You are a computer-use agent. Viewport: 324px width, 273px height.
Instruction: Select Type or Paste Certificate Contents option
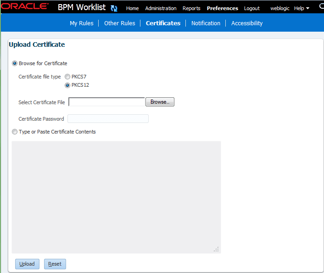point(15,132)
